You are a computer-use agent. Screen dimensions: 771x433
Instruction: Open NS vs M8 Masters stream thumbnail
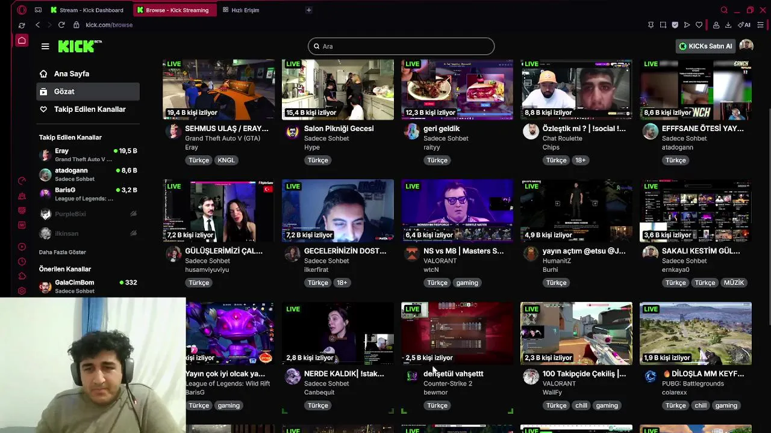(x=457, y=210)
